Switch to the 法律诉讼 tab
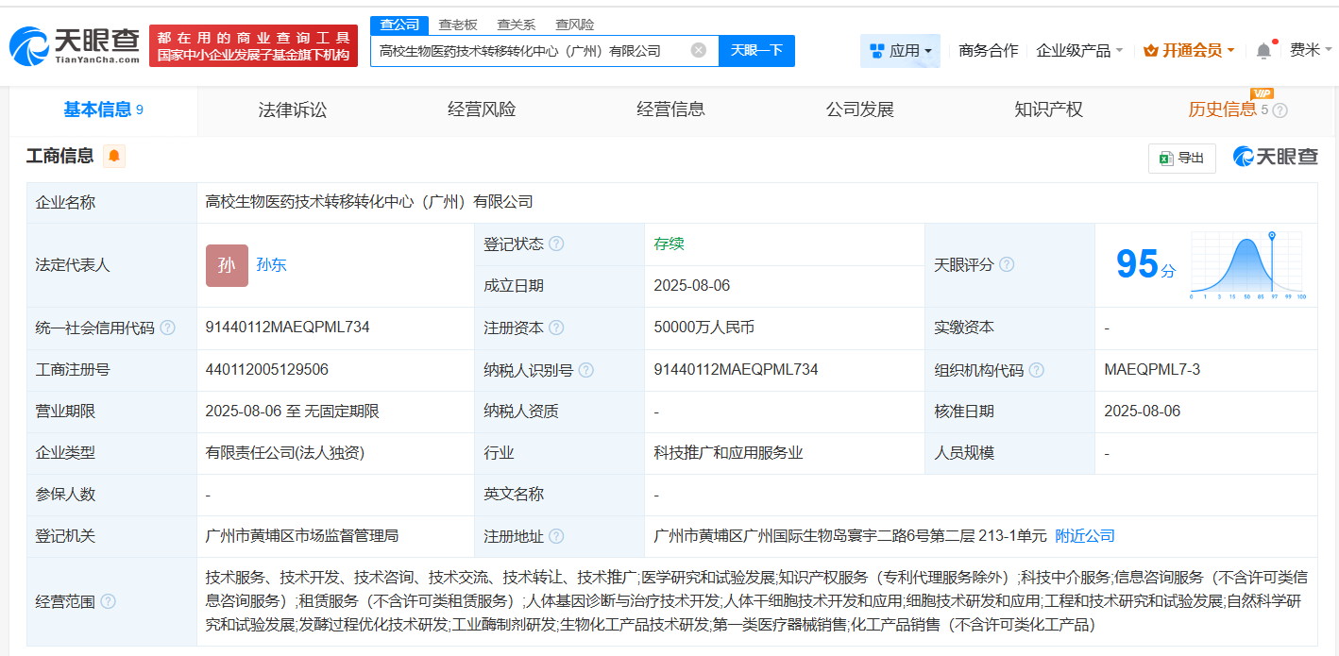 tap(293, 110)
